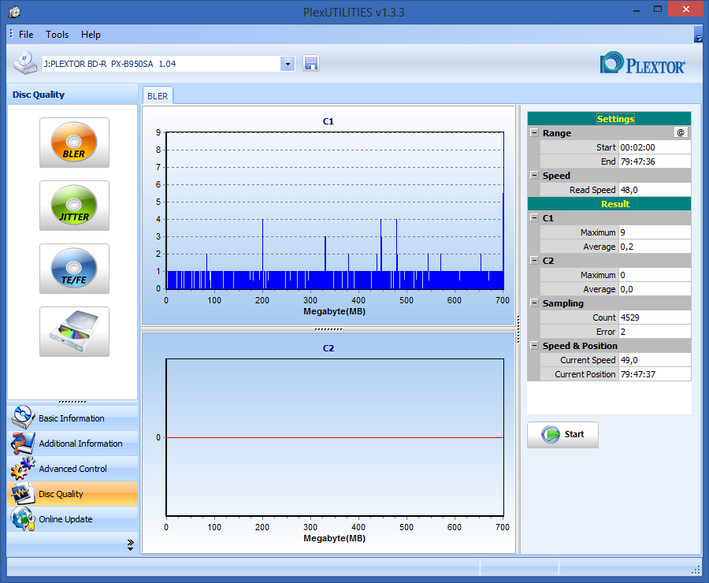Click the Read Speed value field

(x=655, y=190)
